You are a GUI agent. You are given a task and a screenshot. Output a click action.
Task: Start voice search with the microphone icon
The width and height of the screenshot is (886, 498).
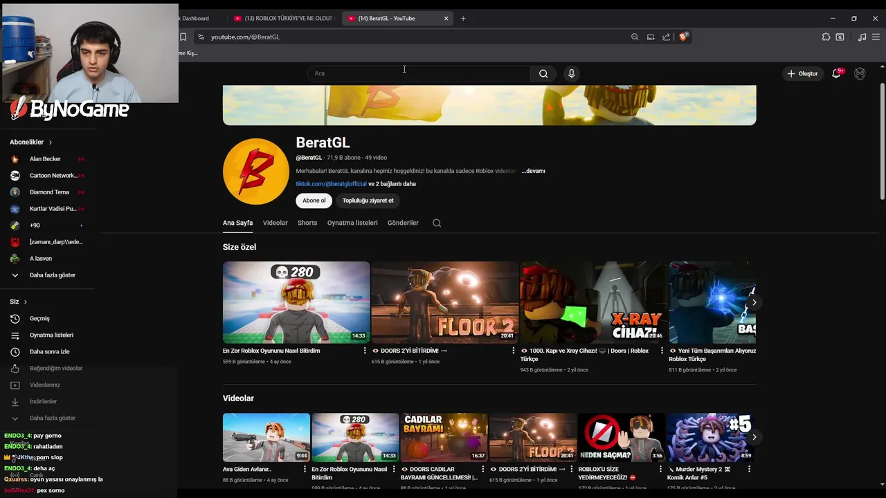point(571,73)
